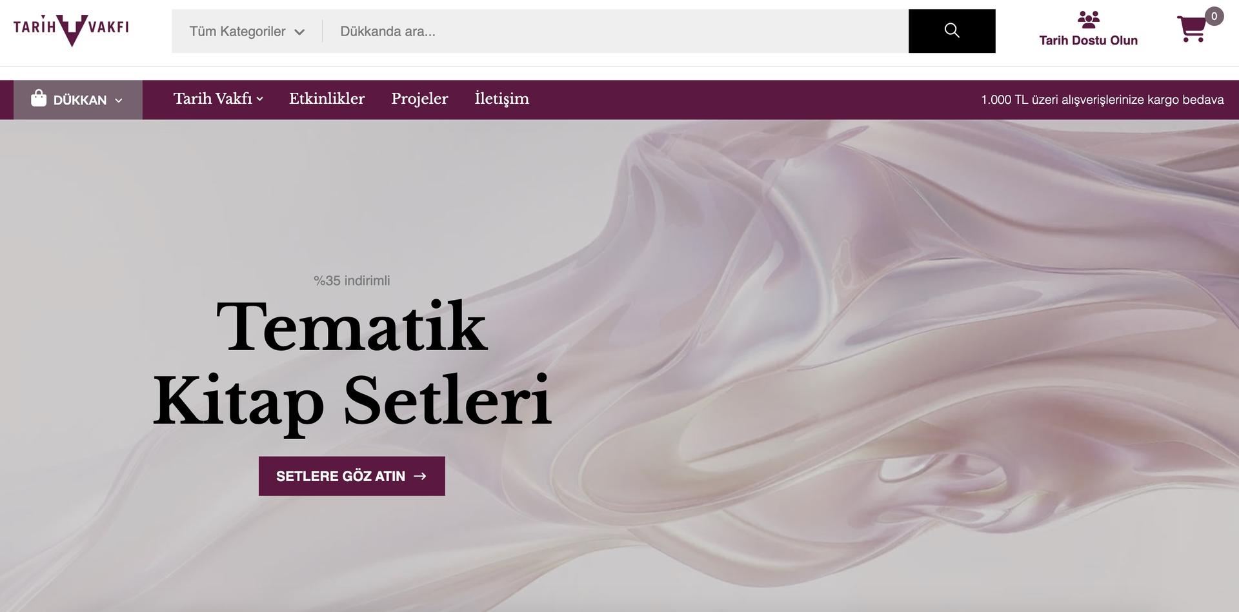Click the magnifying glass search button
The width and height of the screenshot is (1239, 612).
(x=952, y=31)
